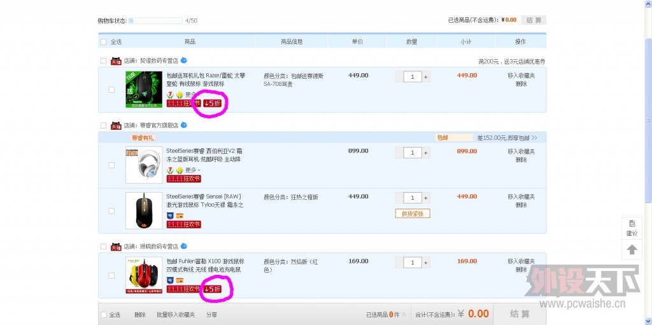Click 删除 in the bottom action bar

(x=139, y=315)
